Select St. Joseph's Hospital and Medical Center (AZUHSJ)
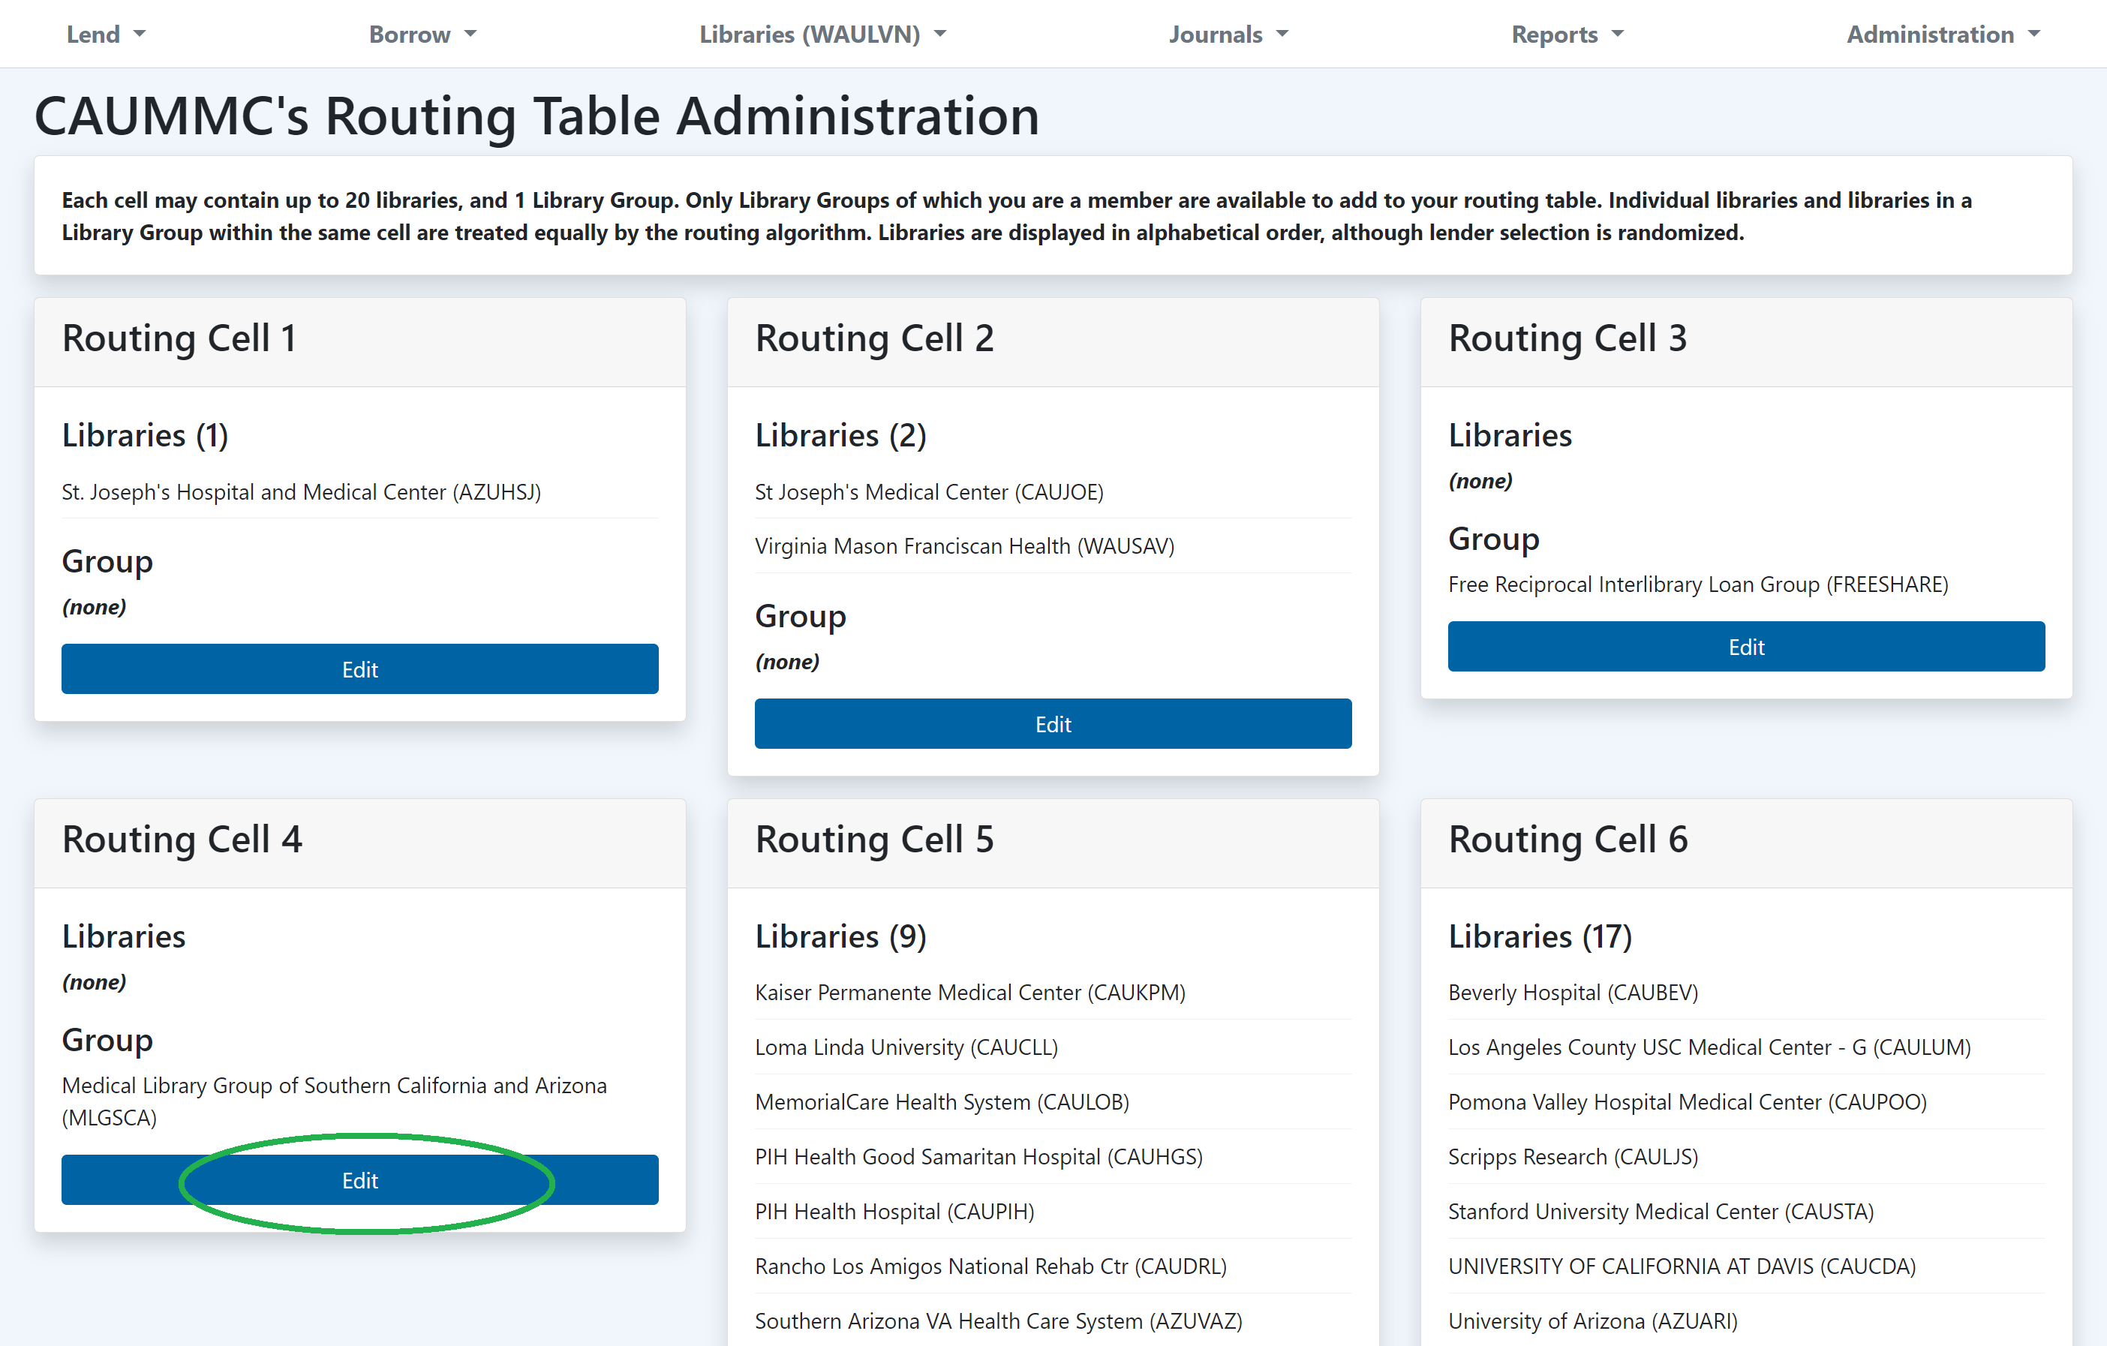 pos(301,492)
